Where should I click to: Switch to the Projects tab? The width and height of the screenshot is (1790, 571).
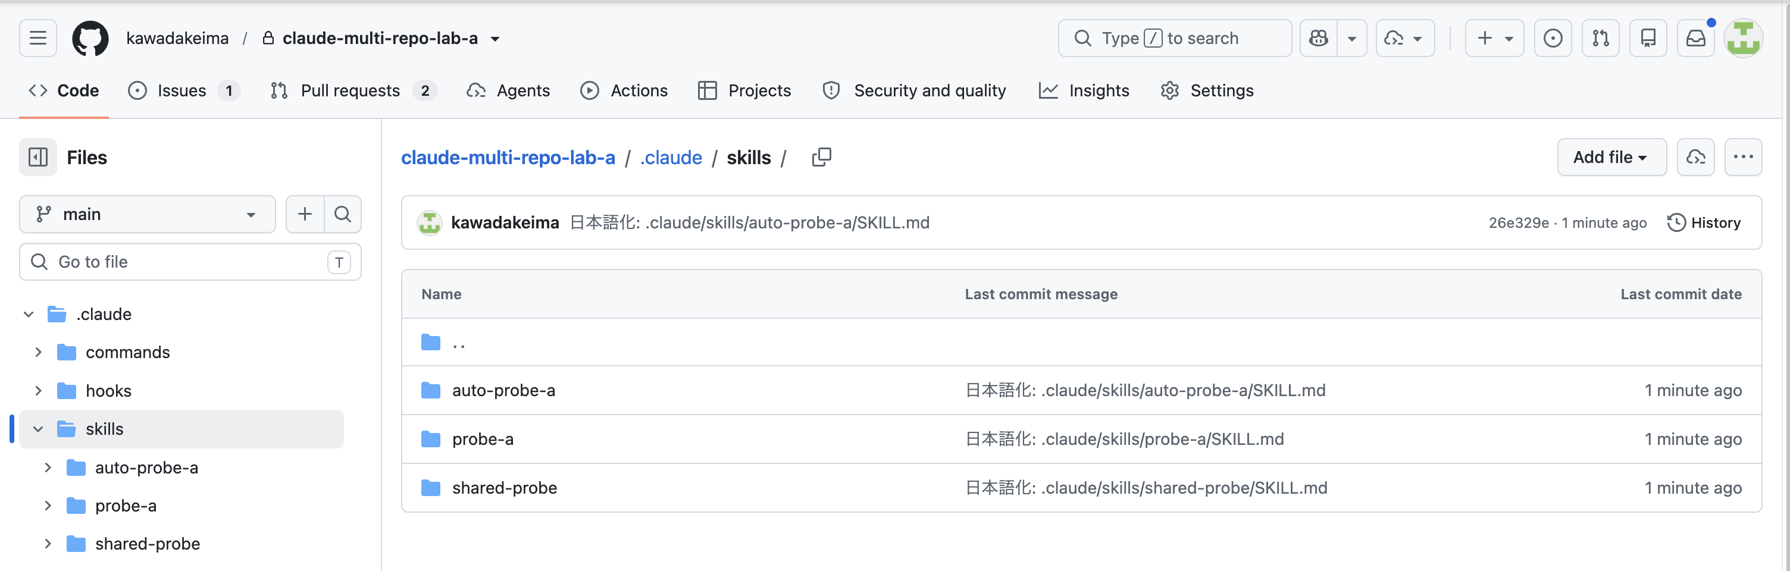pos(744,90)
